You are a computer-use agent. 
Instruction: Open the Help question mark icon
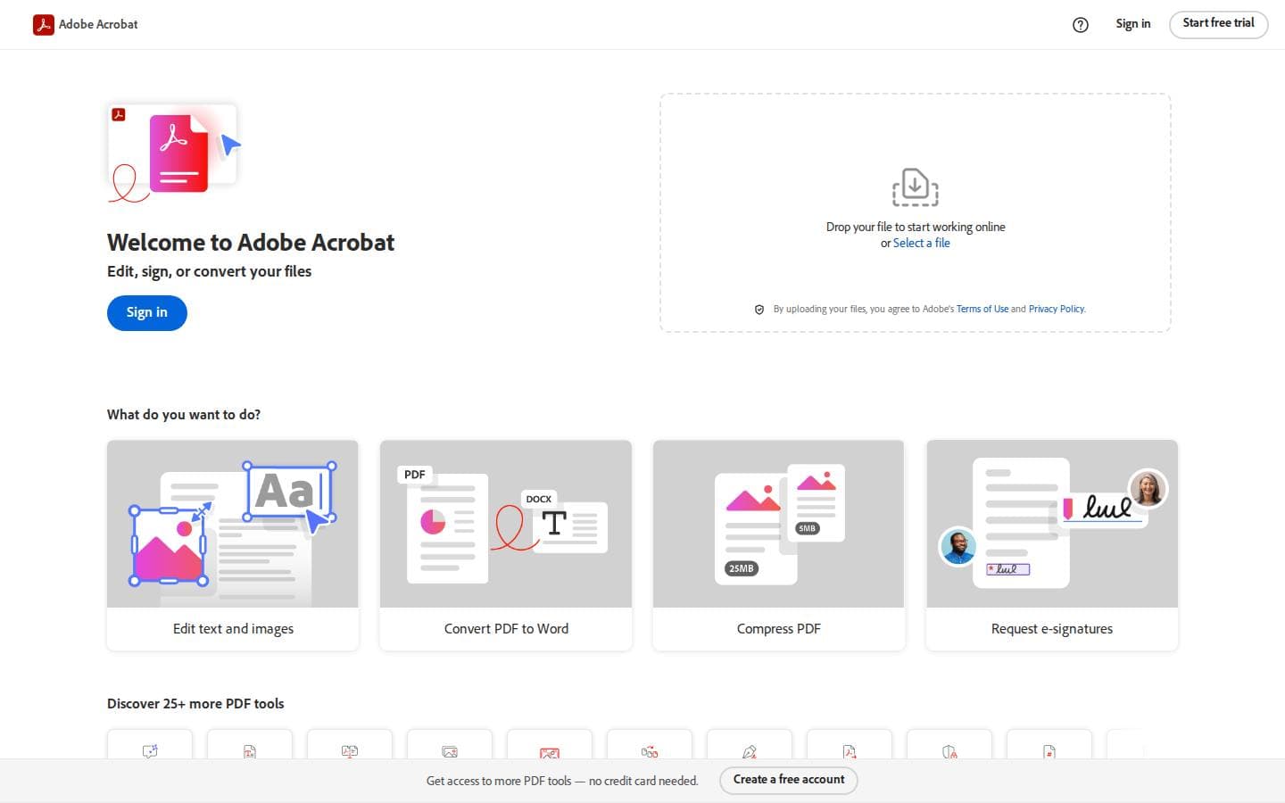tap(1081, 25)
